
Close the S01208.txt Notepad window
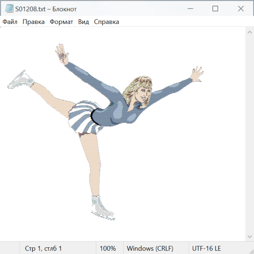tap(241, 9)
